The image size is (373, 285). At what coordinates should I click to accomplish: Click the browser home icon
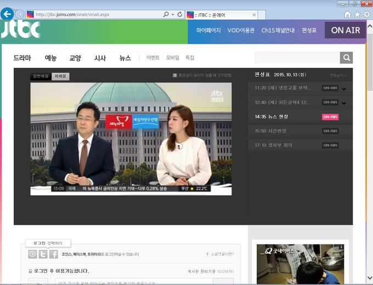pyautogui.click(x=347, y=14)
